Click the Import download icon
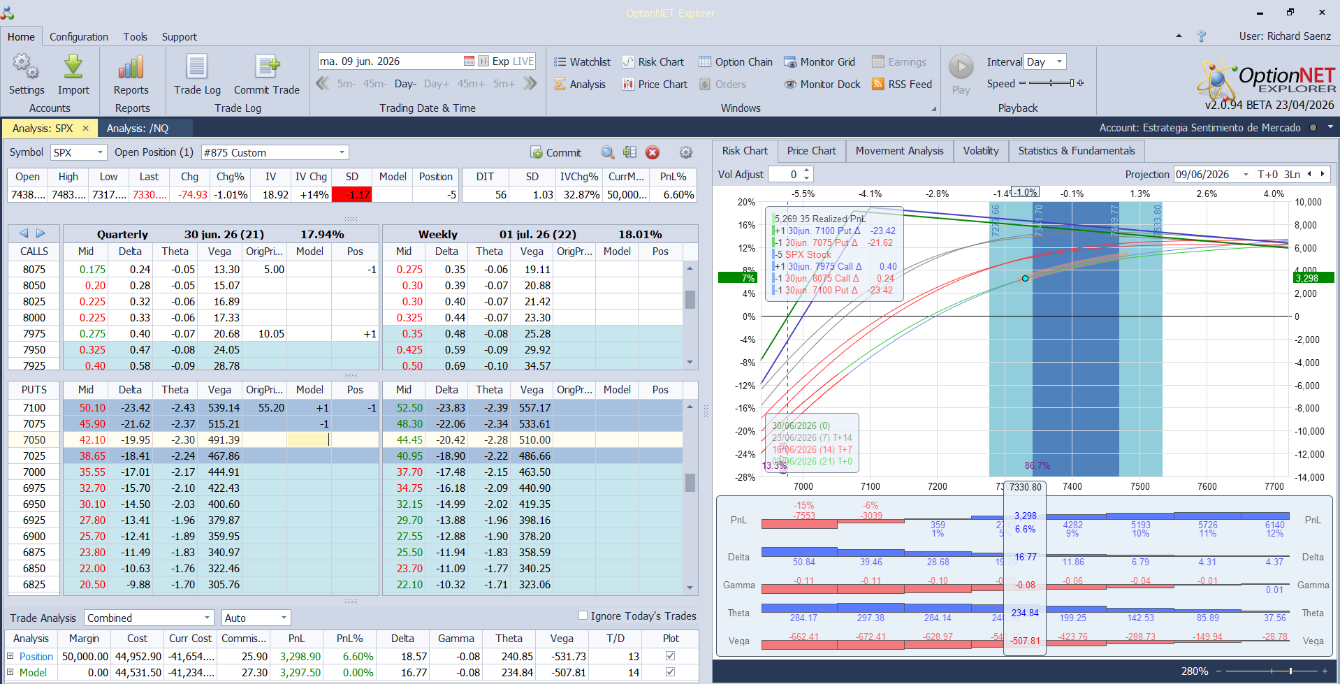This screenshot has height=684, width=1340. click(73, 67)
